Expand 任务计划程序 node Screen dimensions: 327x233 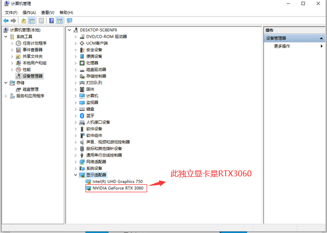tap(12, 43)
